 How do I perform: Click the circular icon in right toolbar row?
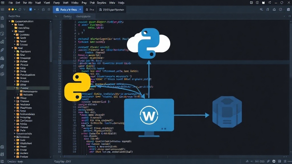point(281,9)
